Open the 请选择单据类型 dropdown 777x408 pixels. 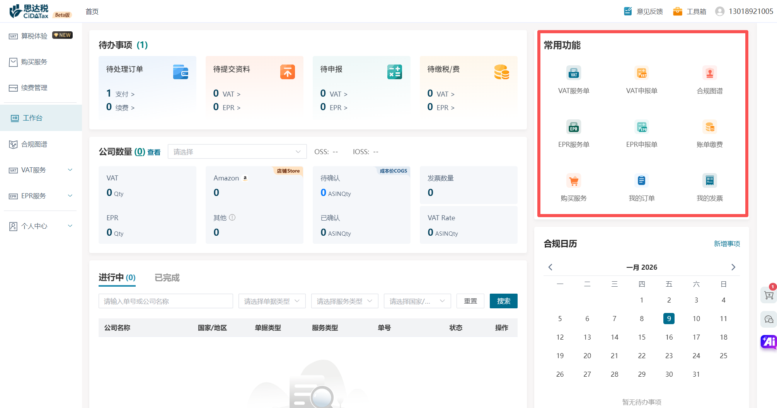[272, 301]
